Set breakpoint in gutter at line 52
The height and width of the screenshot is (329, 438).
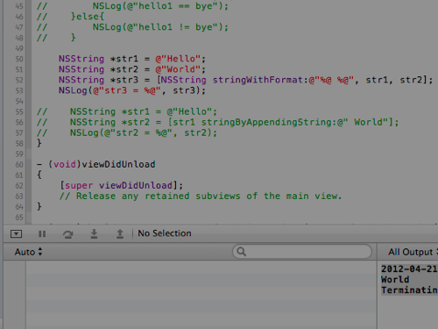tap(19, 80)
